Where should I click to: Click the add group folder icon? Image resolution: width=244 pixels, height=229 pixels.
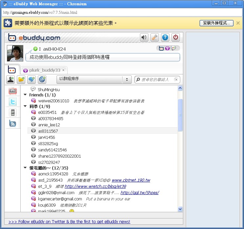(21, 79)
